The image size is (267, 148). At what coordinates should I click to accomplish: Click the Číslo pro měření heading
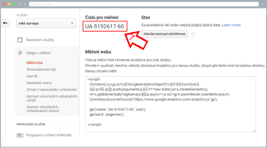102,18
